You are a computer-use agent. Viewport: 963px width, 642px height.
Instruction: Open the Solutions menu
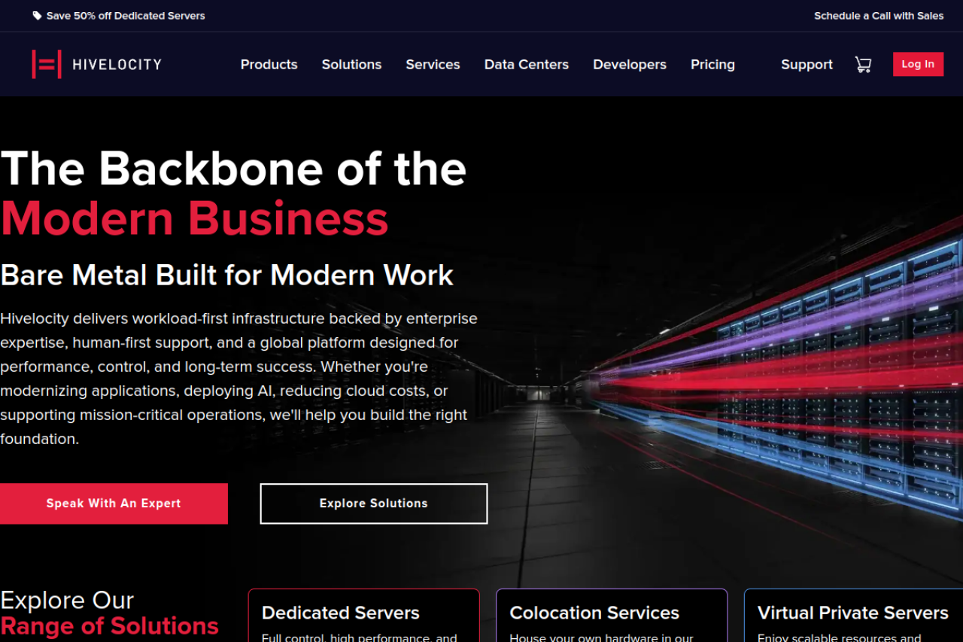[x=351, y=65]
